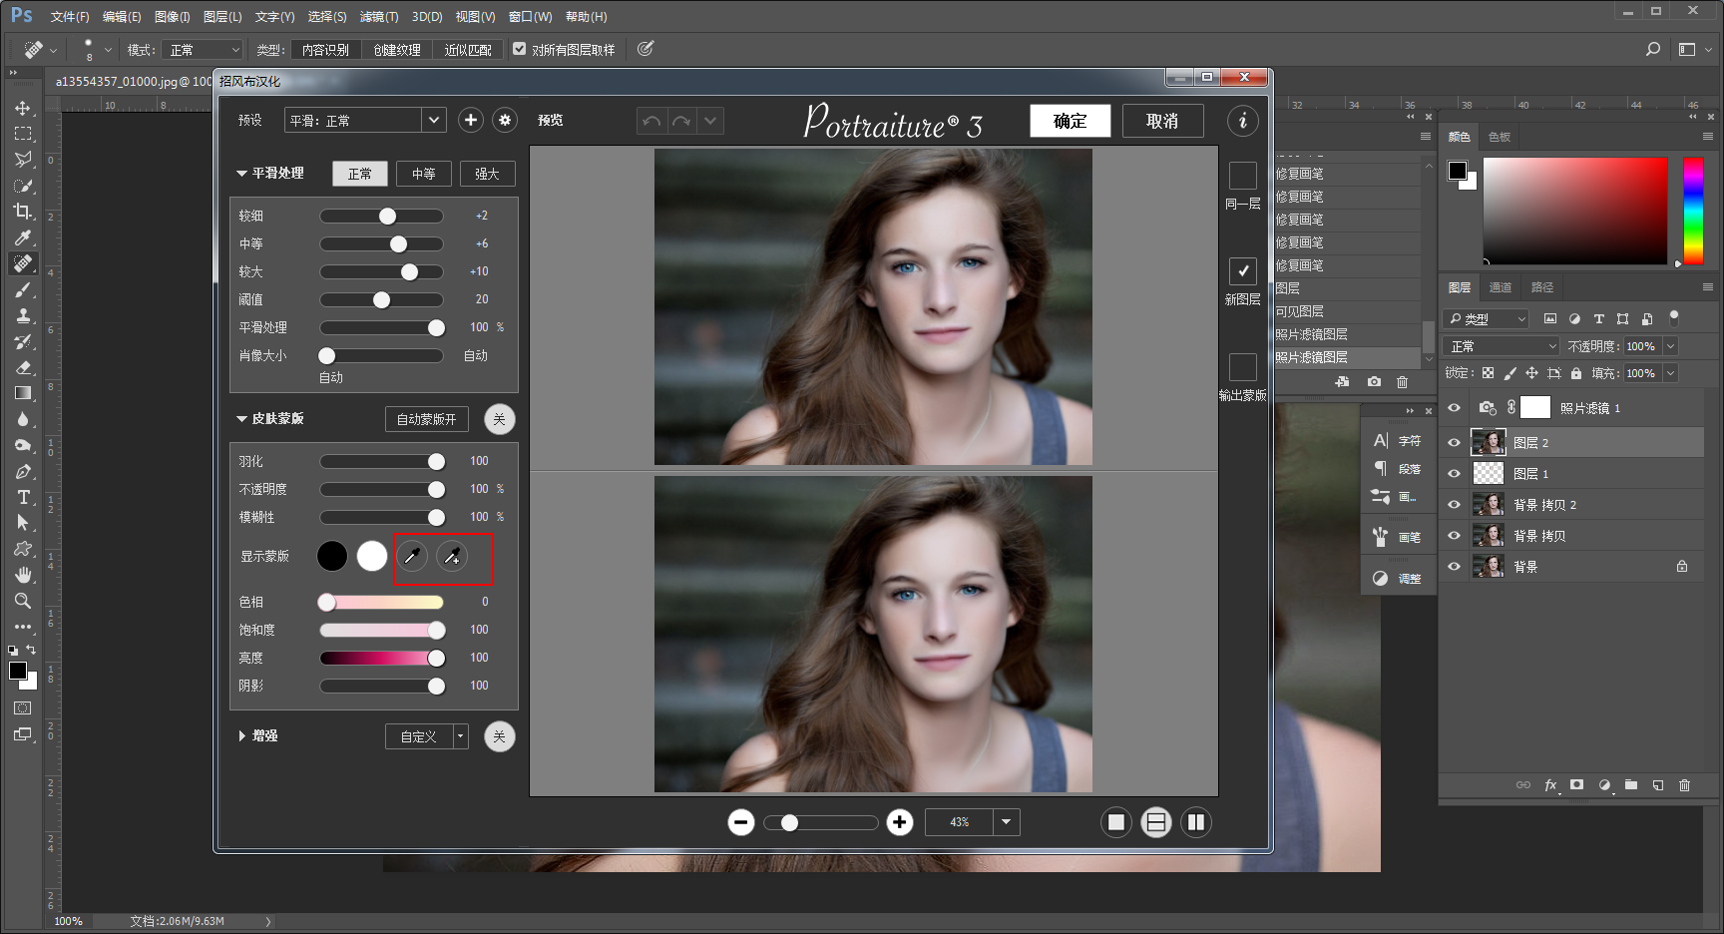
Task: Hide the 照片滤镜 1 layer
Action: coord(1454,407)
